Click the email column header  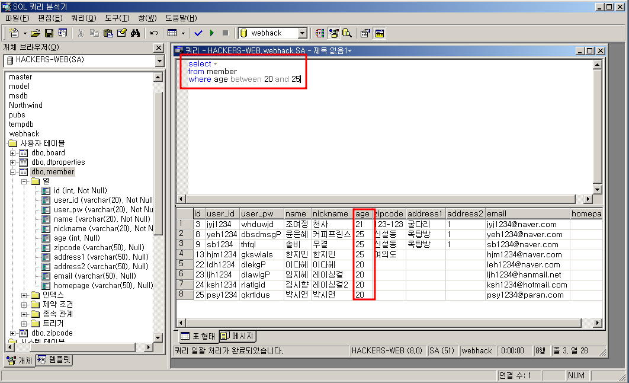click(x=528, y=214)
